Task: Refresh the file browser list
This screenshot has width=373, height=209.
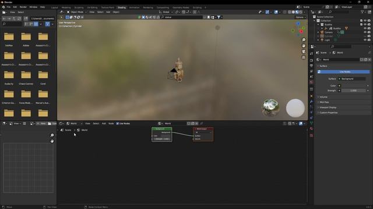Action: coord(19,19)
